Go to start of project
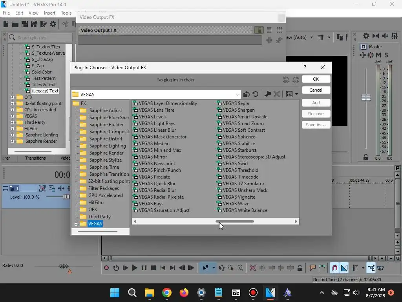This screenshot has width=402, height=302. (x=163, y=268)
